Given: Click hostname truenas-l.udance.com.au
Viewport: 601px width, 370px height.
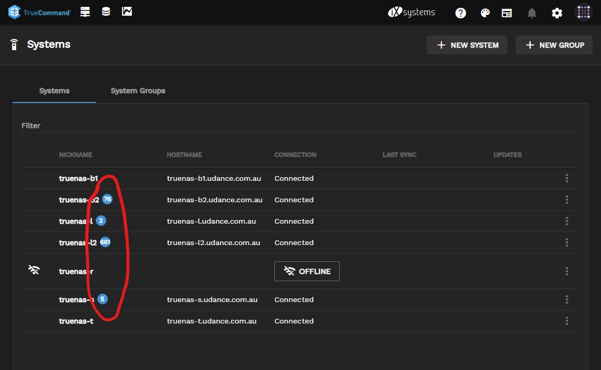Looking at the screenshot, I should (x=211, y=221).
